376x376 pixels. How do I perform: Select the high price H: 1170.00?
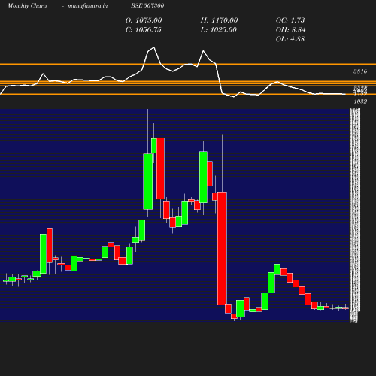coord(219,20)
